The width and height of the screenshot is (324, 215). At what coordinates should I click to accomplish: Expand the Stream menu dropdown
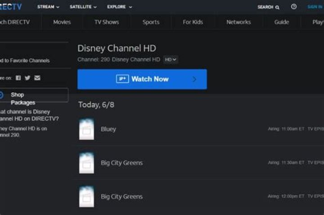(x=48, y=7)
